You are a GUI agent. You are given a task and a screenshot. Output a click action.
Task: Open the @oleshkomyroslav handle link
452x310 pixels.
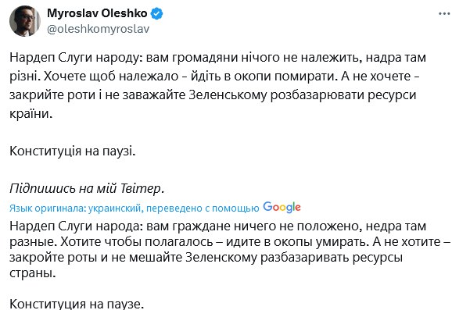pos(98,29)
